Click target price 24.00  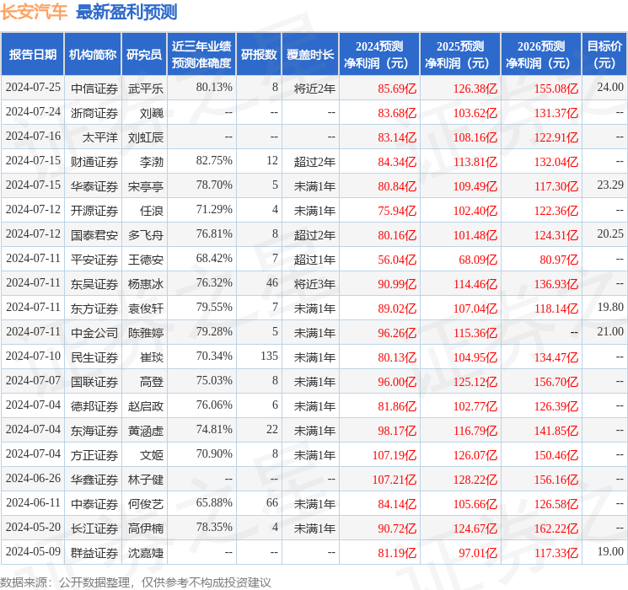[x=610, y=87]
